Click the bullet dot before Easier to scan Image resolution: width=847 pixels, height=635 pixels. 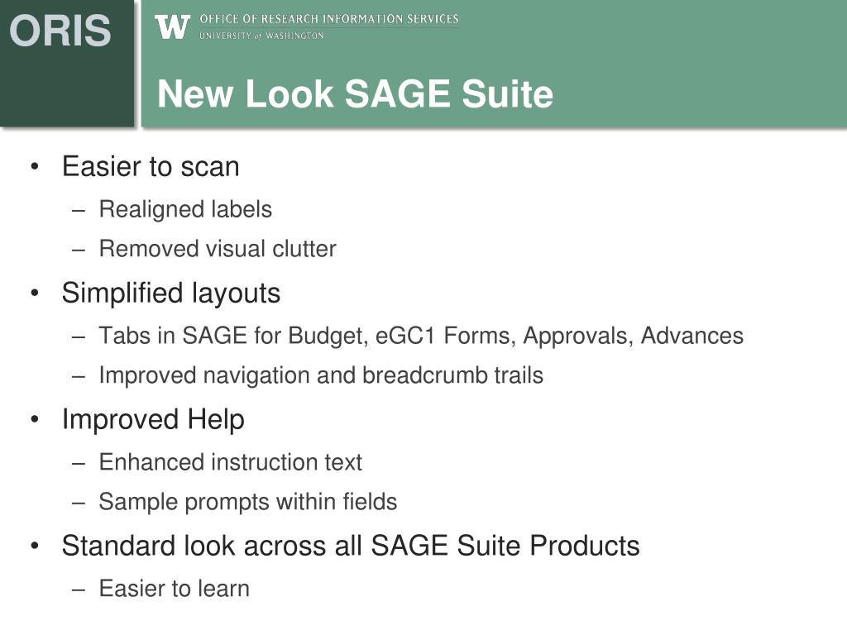[x=35, y=167]
